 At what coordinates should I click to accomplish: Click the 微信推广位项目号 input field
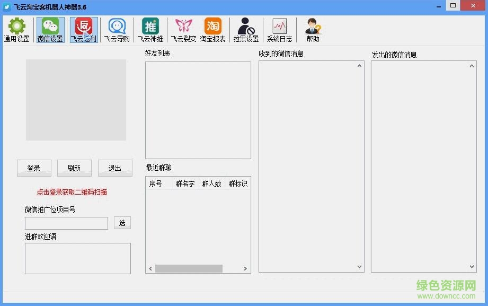(66, 223)
